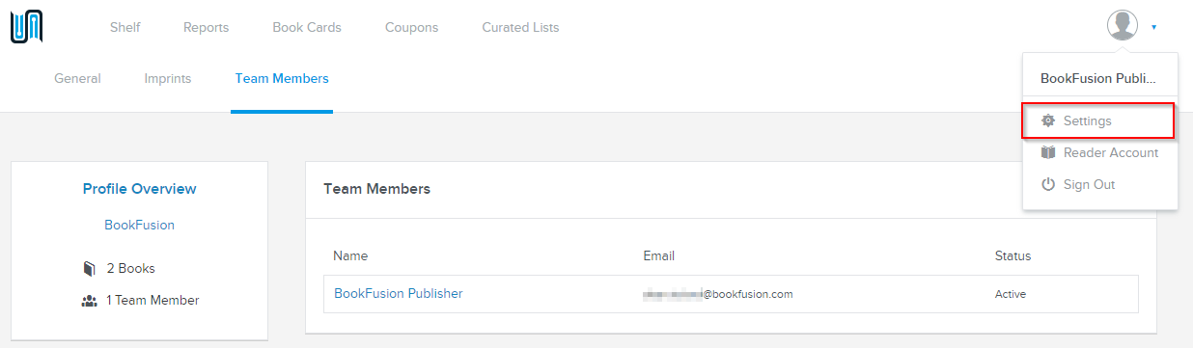This screenshot has width=1193, height=348.
Task: Go to Reports in top navigation
Action: click(206, 27)
